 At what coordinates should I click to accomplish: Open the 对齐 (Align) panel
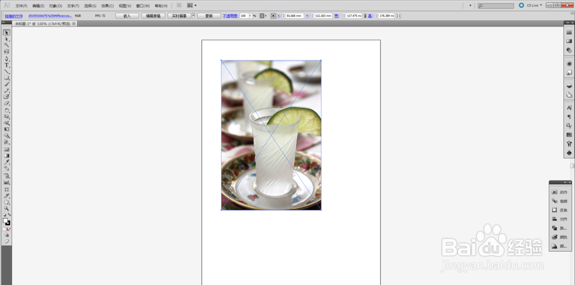(560, 219)
